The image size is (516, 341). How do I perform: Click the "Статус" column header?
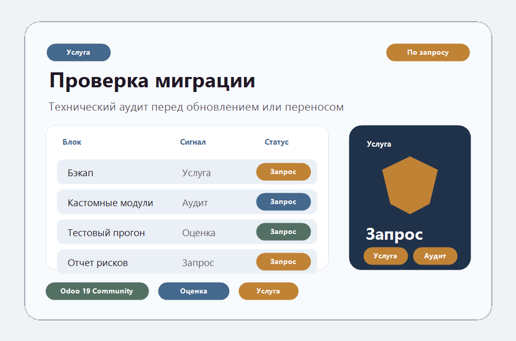coord(277,142)
